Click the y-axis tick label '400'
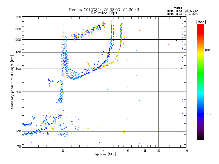Image resolution: width=219 pixels, height=164 pixels. pos(18,52)
